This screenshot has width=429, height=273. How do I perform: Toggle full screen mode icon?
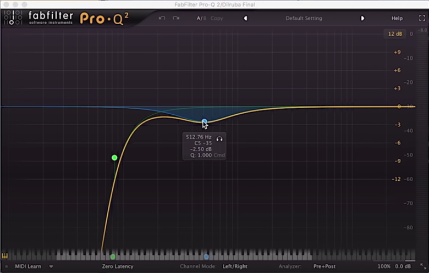[422, 18]
